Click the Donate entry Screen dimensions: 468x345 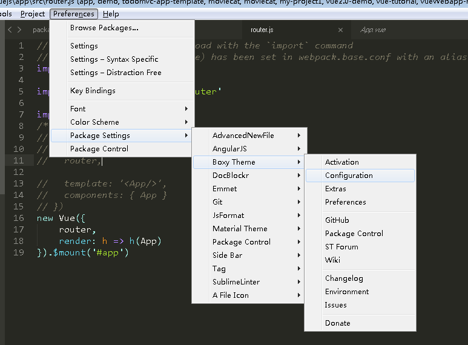pos(338,323)
